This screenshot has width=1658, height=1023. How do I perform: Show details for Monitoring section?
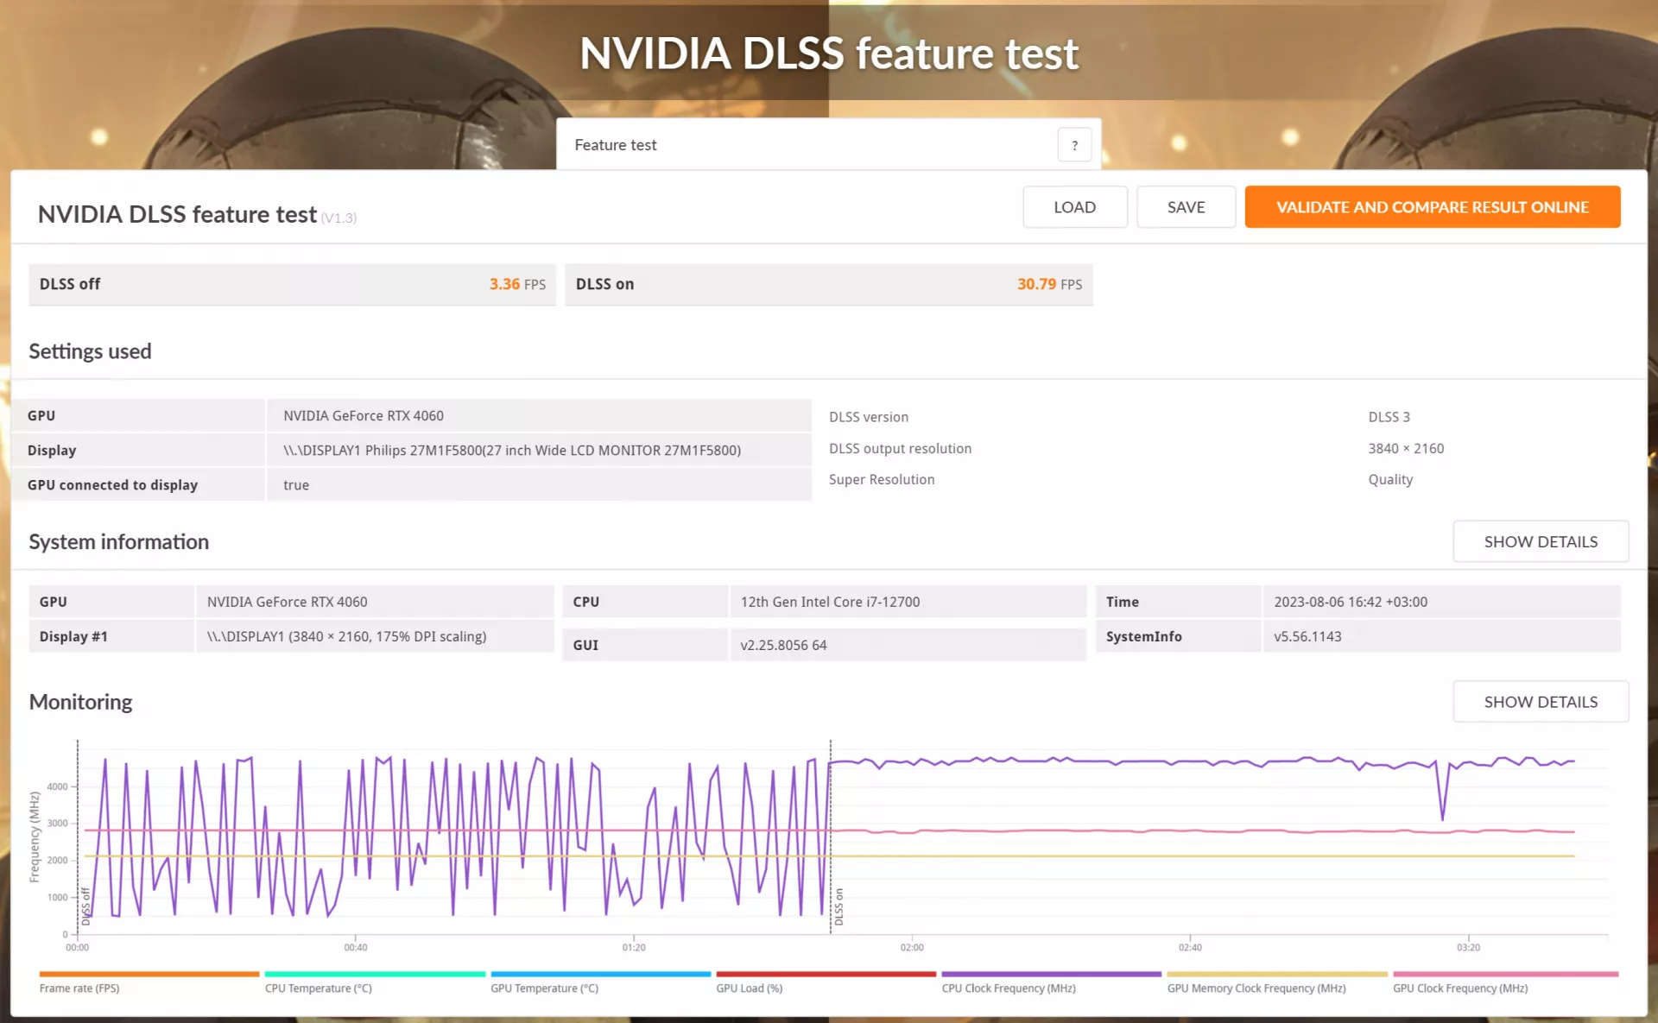pos(1541,702)
